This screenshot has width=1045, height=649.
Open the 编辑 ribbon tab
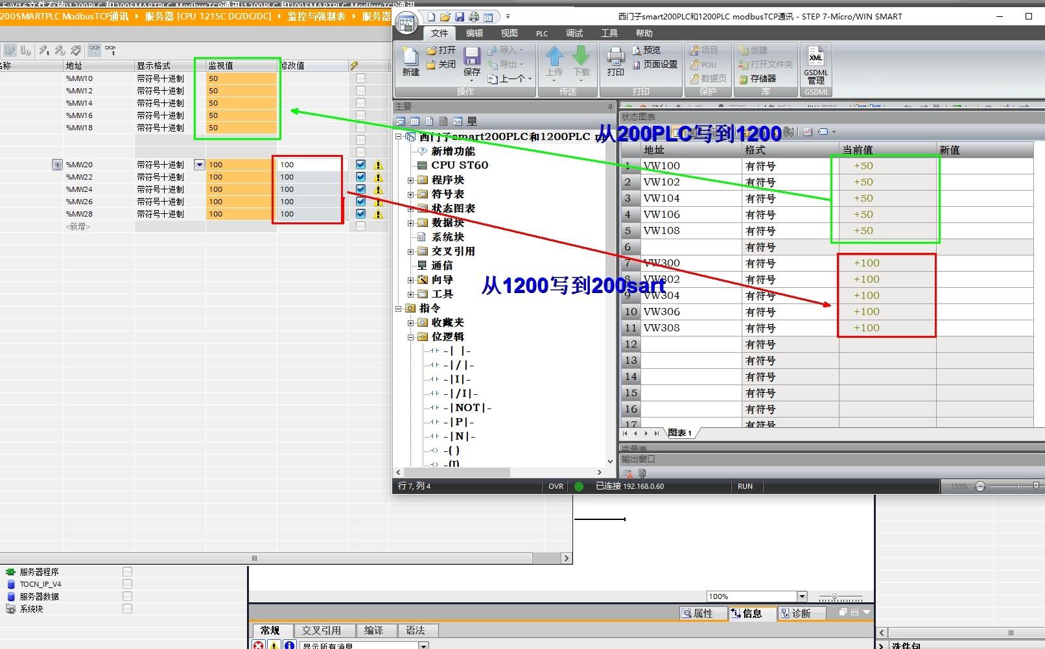point(475,33)
